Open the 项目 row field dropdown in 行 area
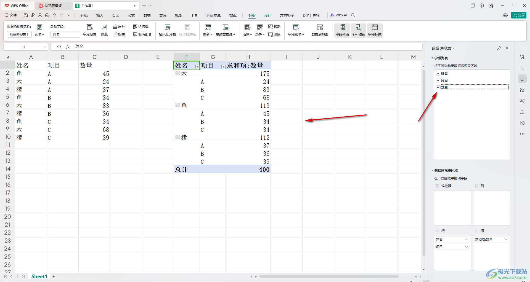 pyautogui.click(x=466, y=247)
